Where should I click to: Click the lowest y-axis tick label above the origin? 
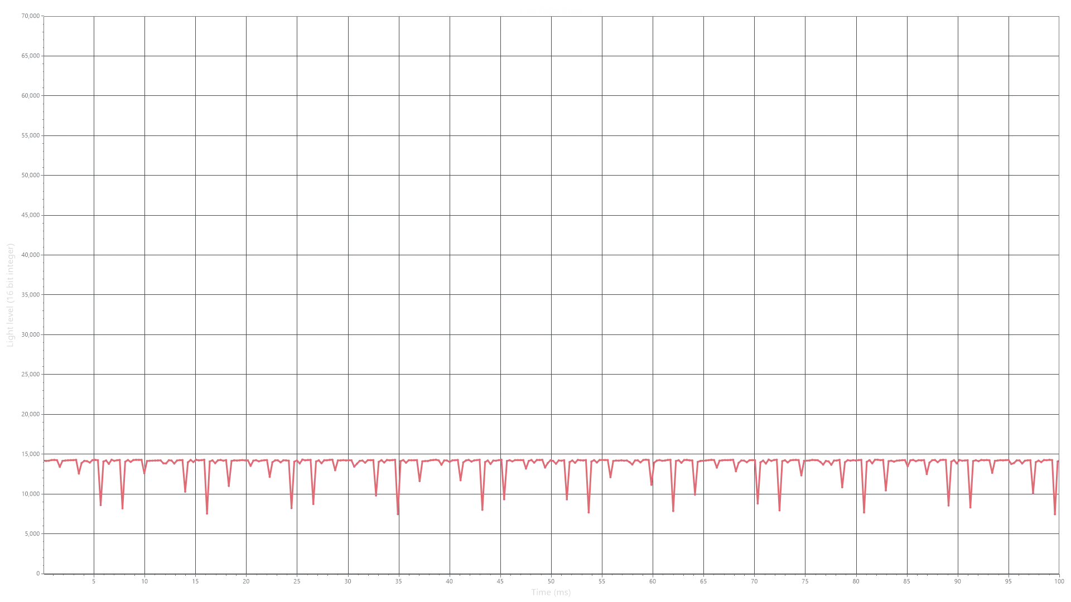coord(30,535)
